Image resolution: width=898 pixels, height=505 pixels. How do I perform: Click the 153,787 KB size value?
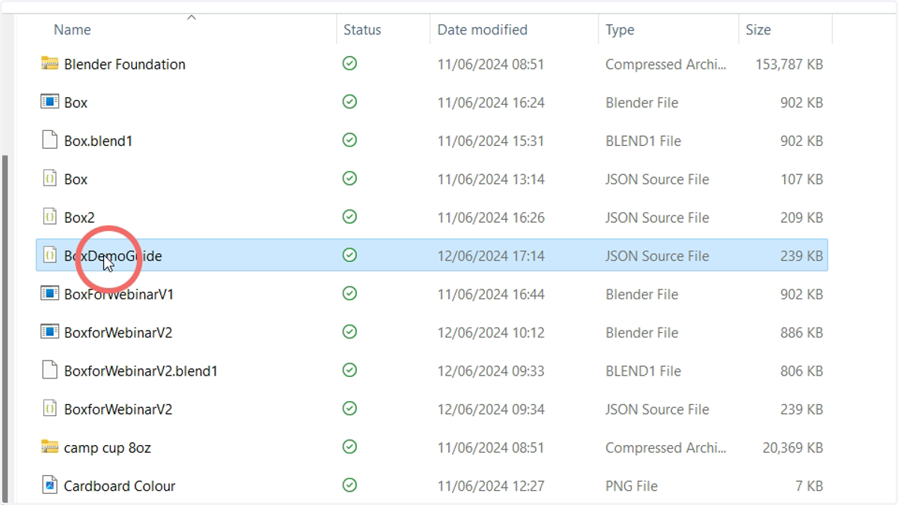point(789,64)
